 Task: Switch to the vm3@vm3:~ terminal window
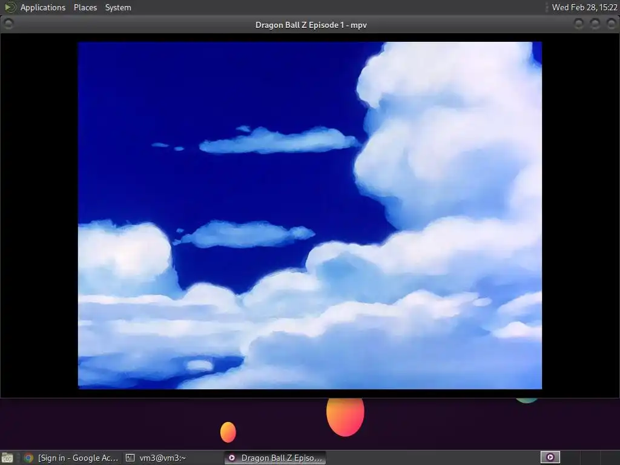pyautogui.click(x=156, y=458)
